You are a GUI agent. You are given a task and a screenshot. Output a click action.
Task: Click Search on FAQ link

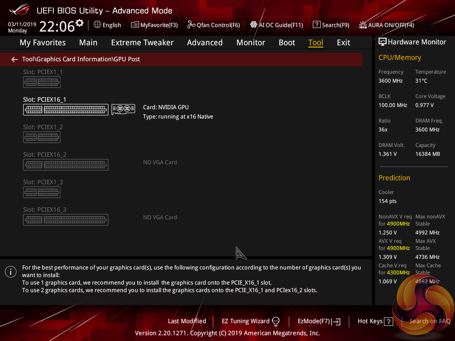(430, 321)
